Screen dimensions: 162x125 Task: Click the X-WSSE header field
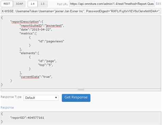pos(81,11)
